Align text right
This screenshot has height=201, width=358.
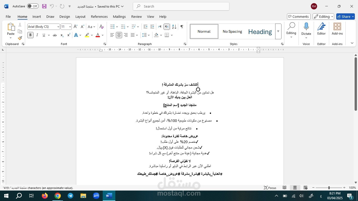pyautogui.click(x=126, y=35)
